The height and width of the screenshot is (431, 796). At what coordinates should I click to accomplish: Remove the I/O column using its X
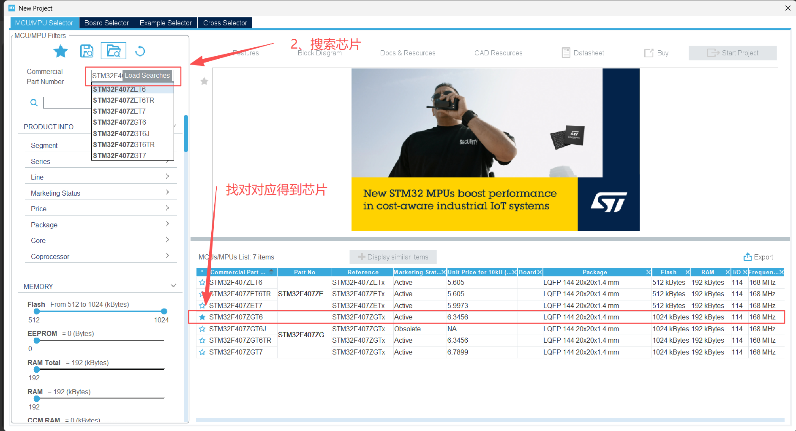tap(745, 272)
